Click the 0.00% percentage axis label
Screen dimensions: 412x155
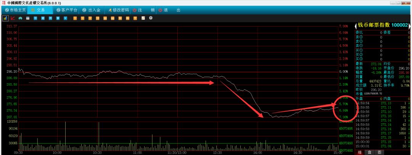[344, 71]
